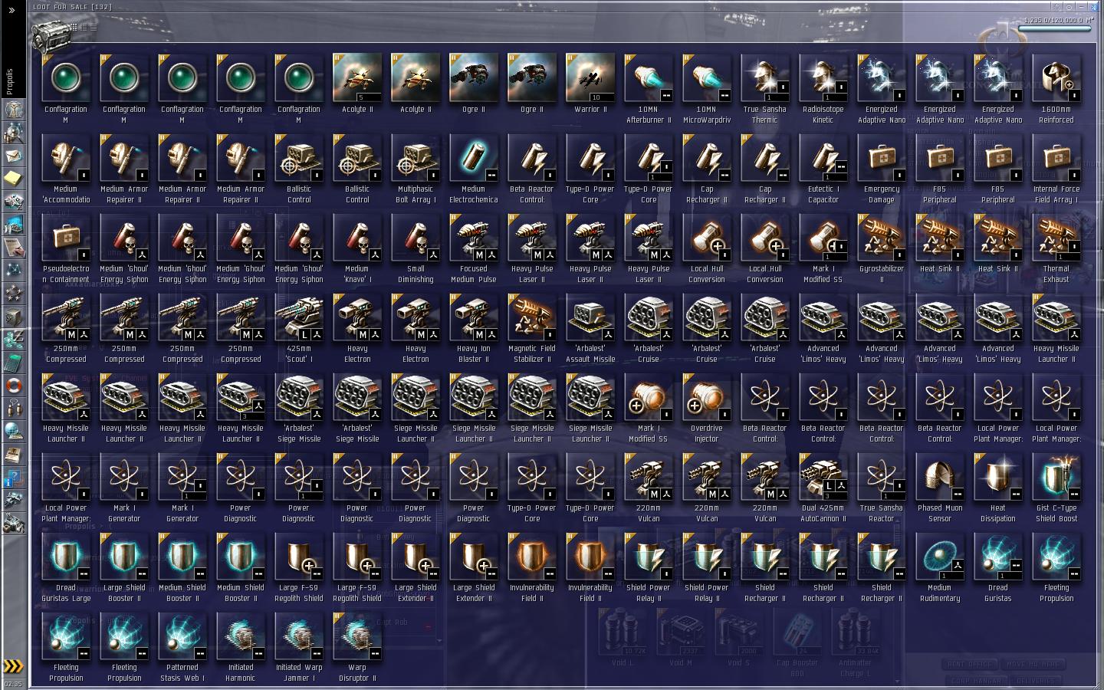
Task: Switch inventory to details view mode
Action: point(84,28)
